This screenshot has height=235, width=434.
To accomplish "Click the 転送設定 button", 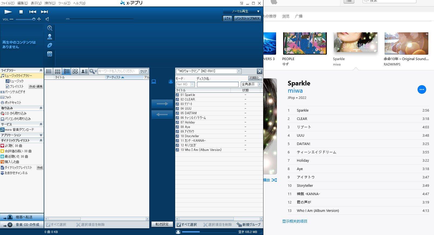I will pos(162,224).
